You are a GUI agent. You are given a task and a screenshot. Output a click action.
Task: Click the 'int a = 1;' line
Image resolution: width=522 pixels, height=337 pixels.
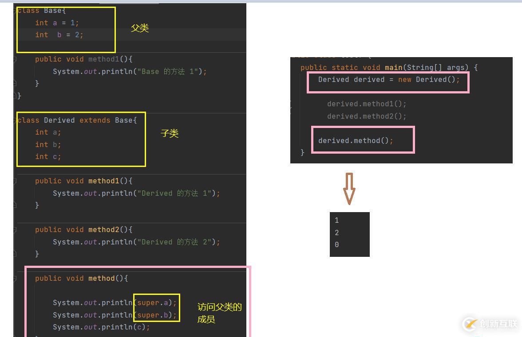tap(57, 23)
